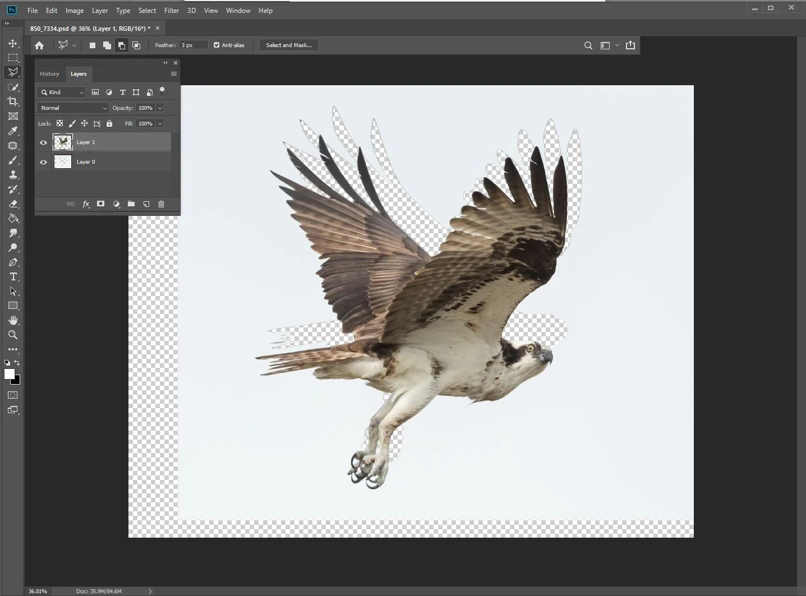Select the Crop tool
This screenshot has height=596, width=806.
coord(13,101)
